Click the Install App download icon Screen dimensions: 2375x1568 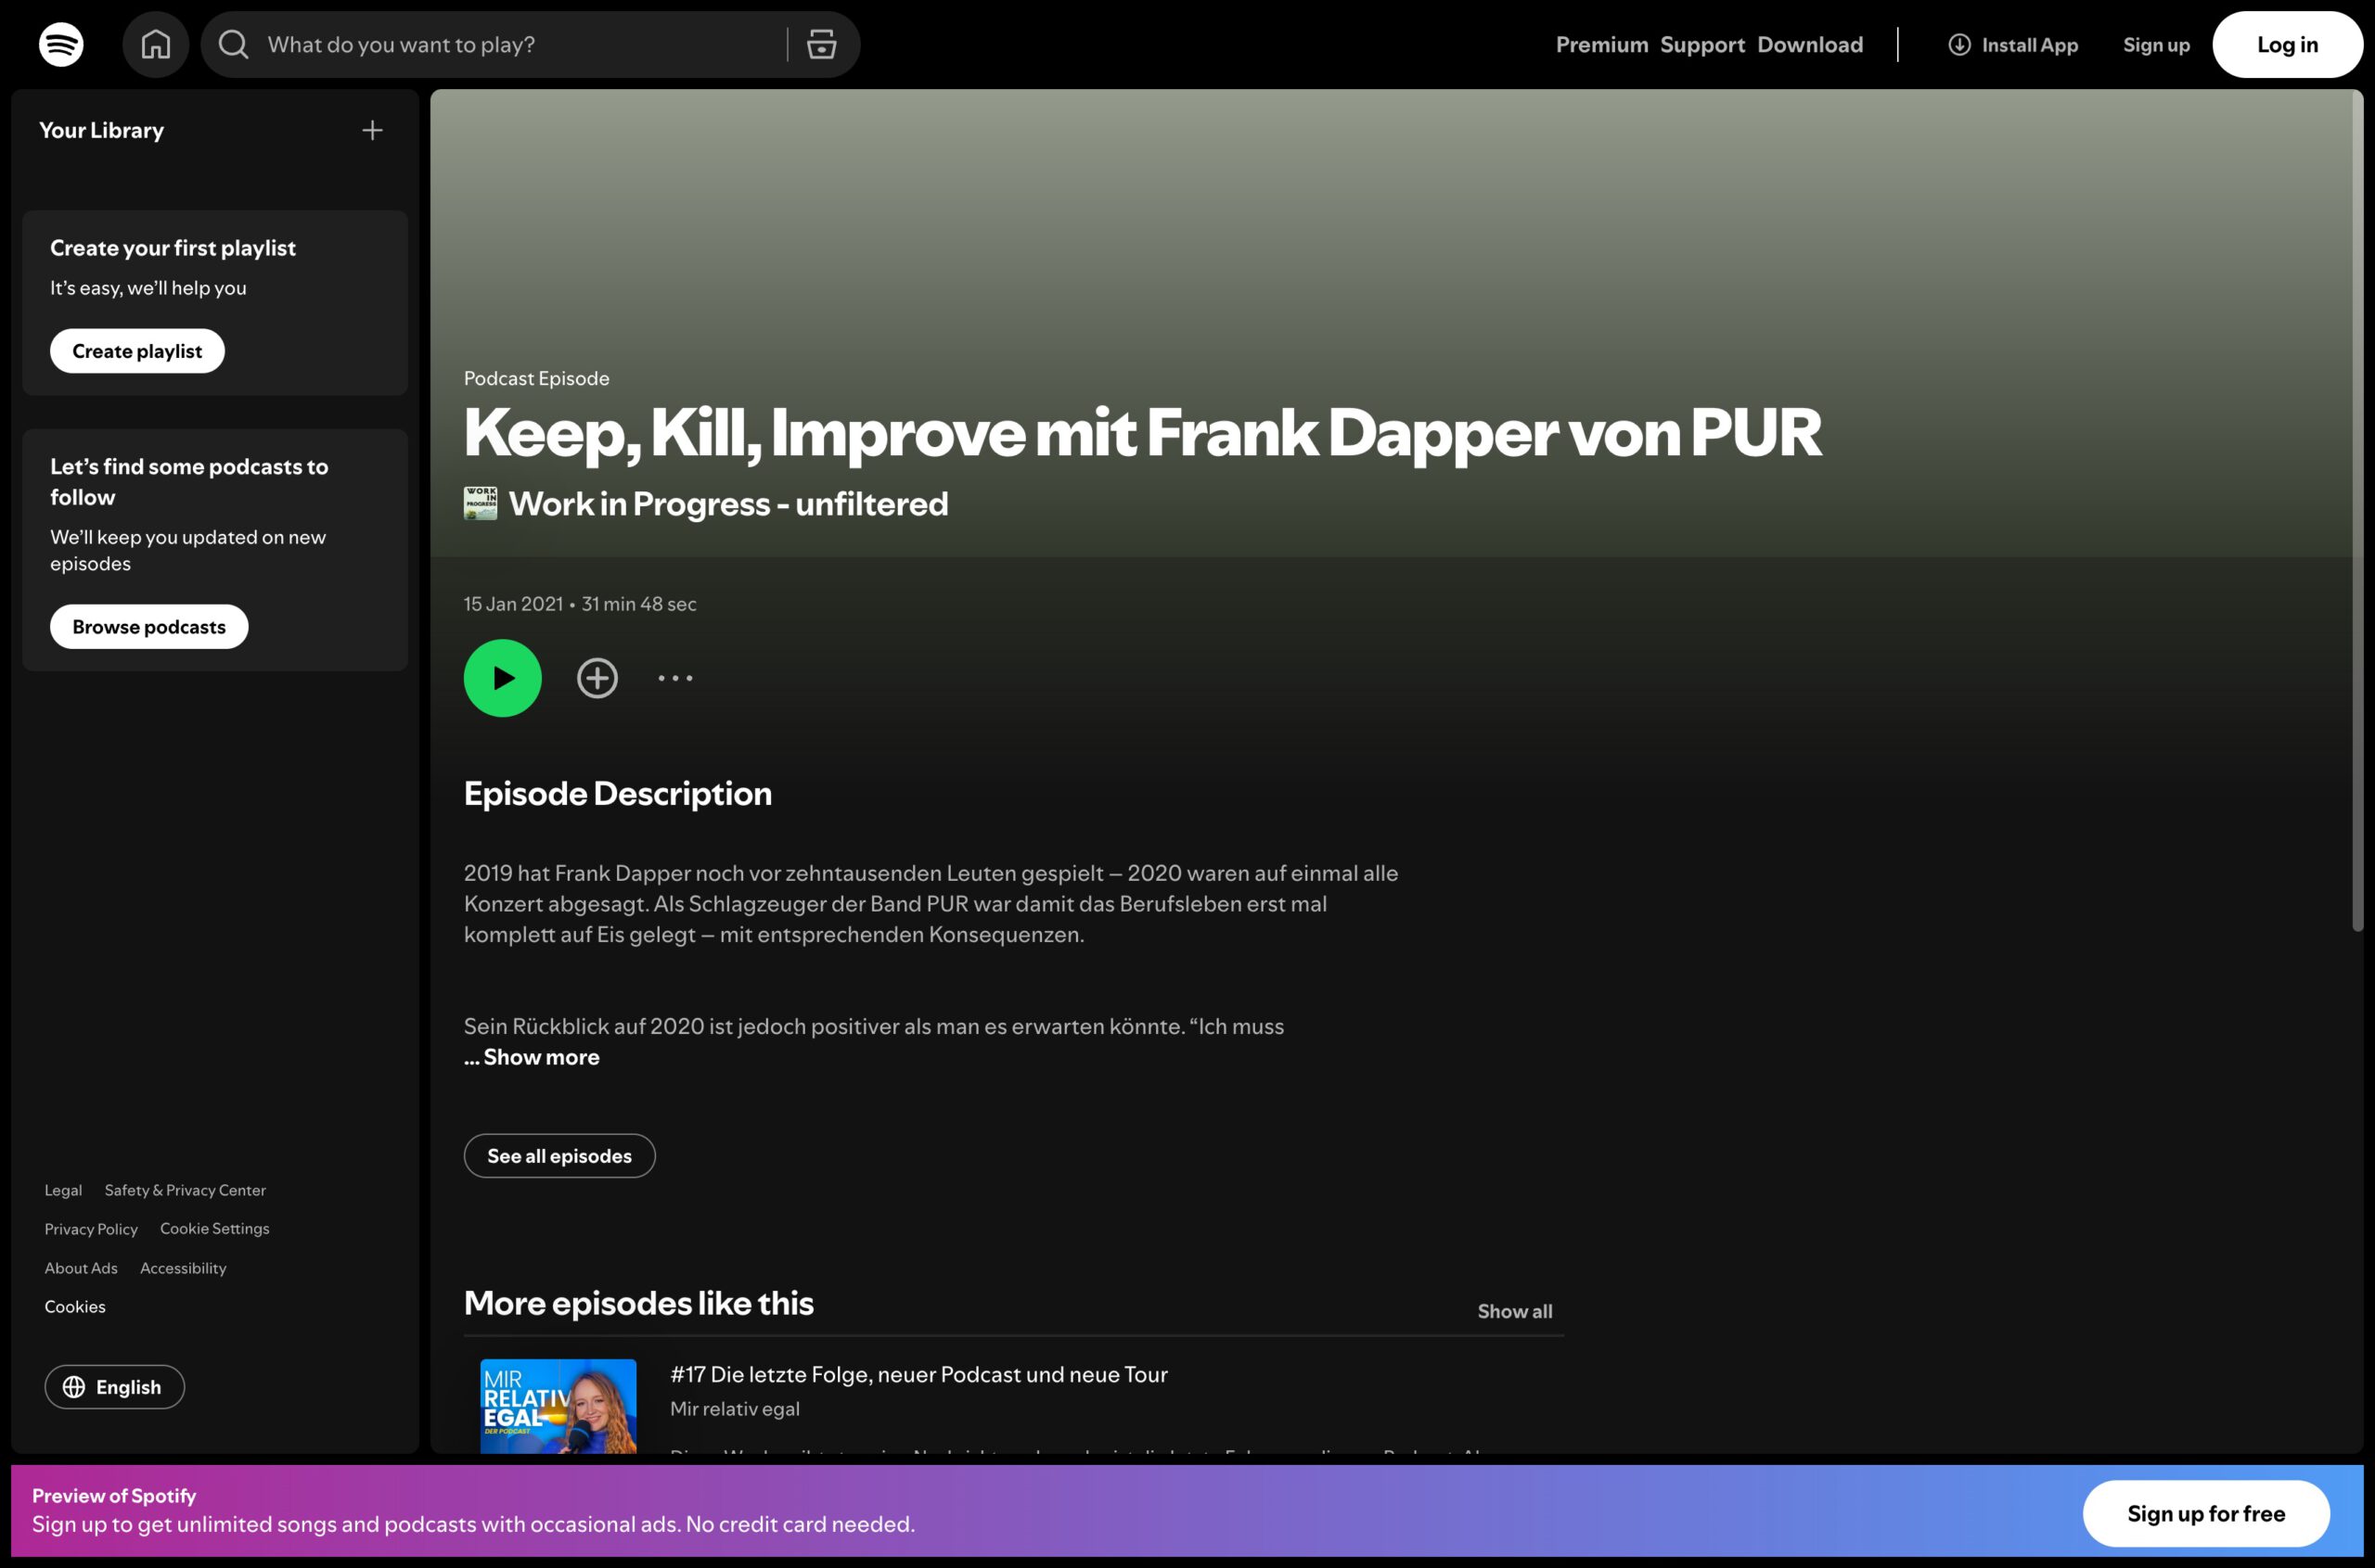[1958, 44]
